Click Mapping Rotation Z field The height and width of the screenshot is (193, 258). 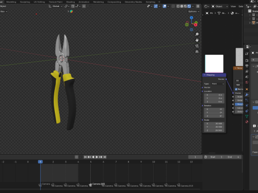[214, 116]
